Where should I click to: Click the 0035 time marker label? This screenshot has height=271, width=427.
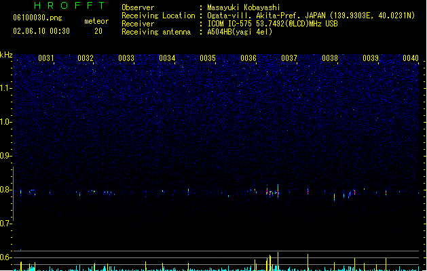[x=208, y=58]
